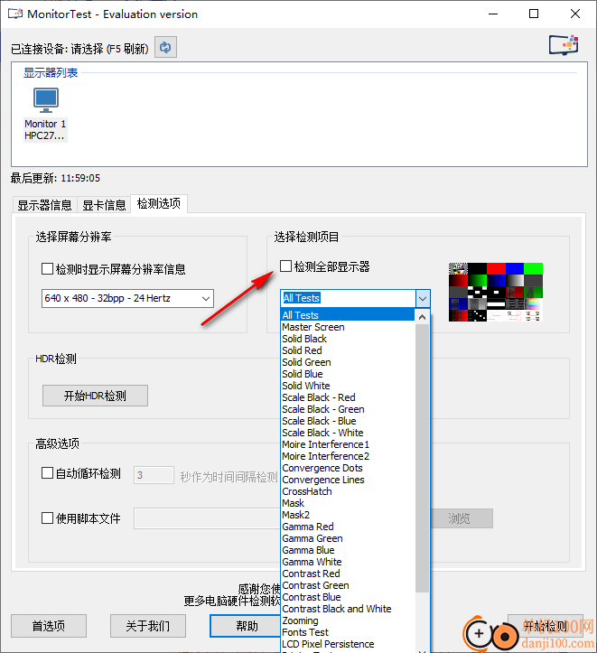Select Solid Blue test option

click(348, 374)
